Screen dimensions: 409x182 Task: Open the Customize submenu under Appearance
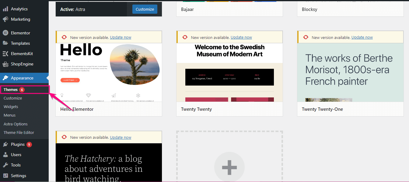point(13,98)
